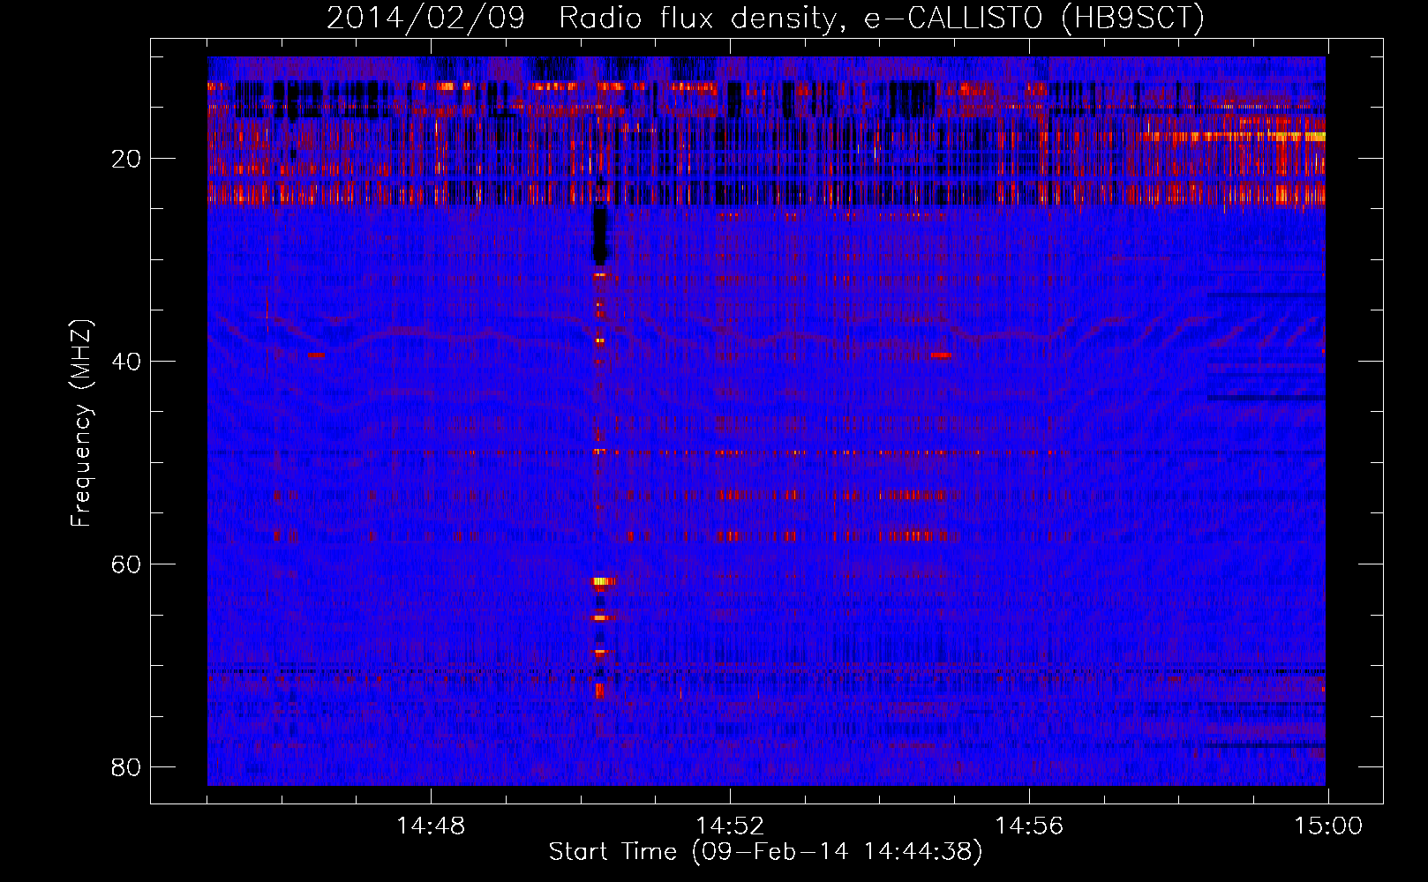Viewport: 1428px width, 882px height.
Task: Click the 15:00 time tick label
Action: point(1328,826)
